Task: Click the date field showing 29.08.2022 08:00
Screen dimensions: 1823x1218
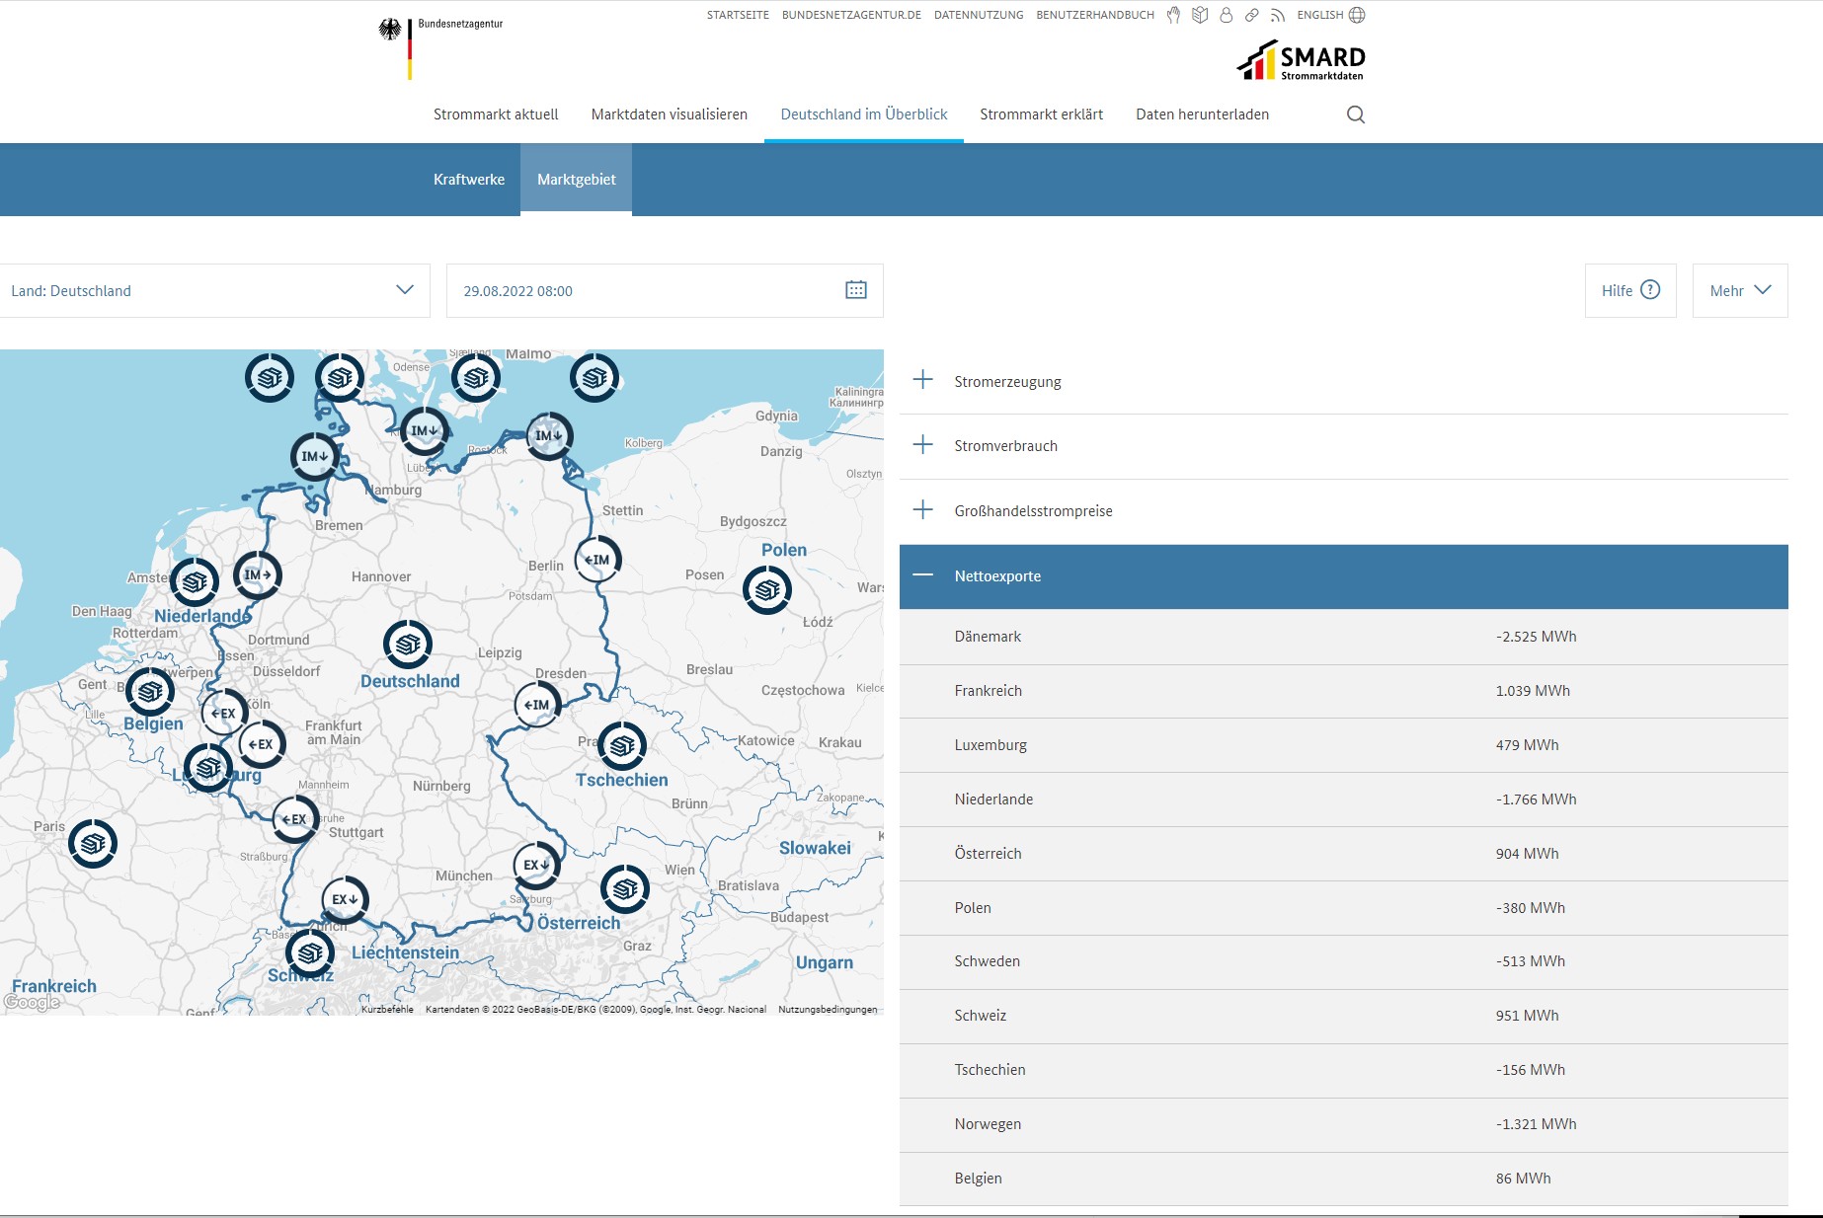Action: coord(642,290)
